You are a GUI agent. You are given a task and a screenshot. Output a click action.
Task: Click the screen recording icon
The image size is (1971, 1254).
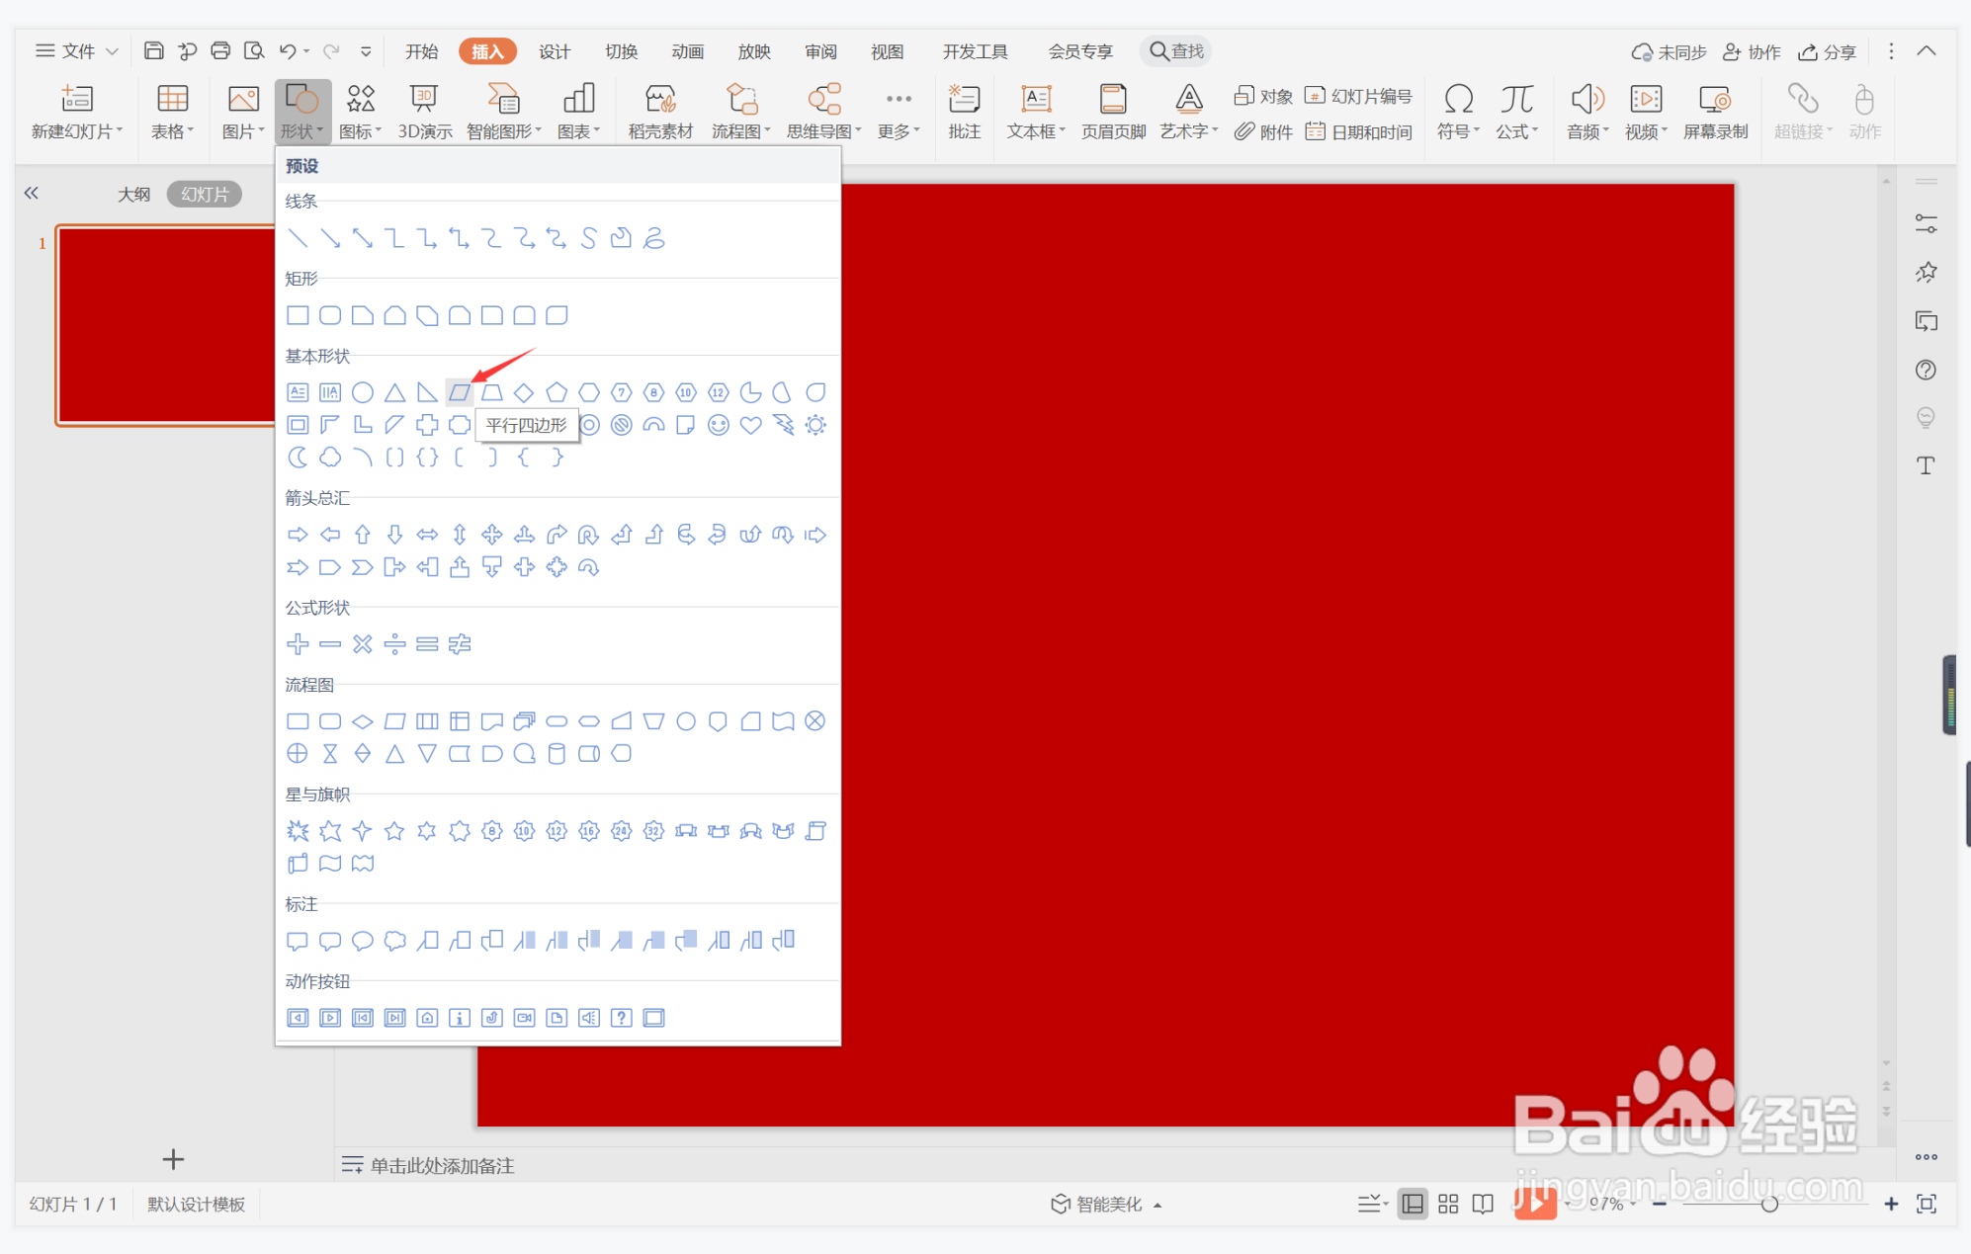pos(1714,100)
